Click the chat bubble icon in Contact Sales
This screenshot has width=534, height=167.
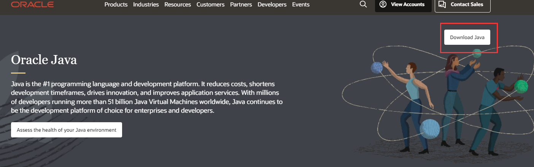(442, 5)
